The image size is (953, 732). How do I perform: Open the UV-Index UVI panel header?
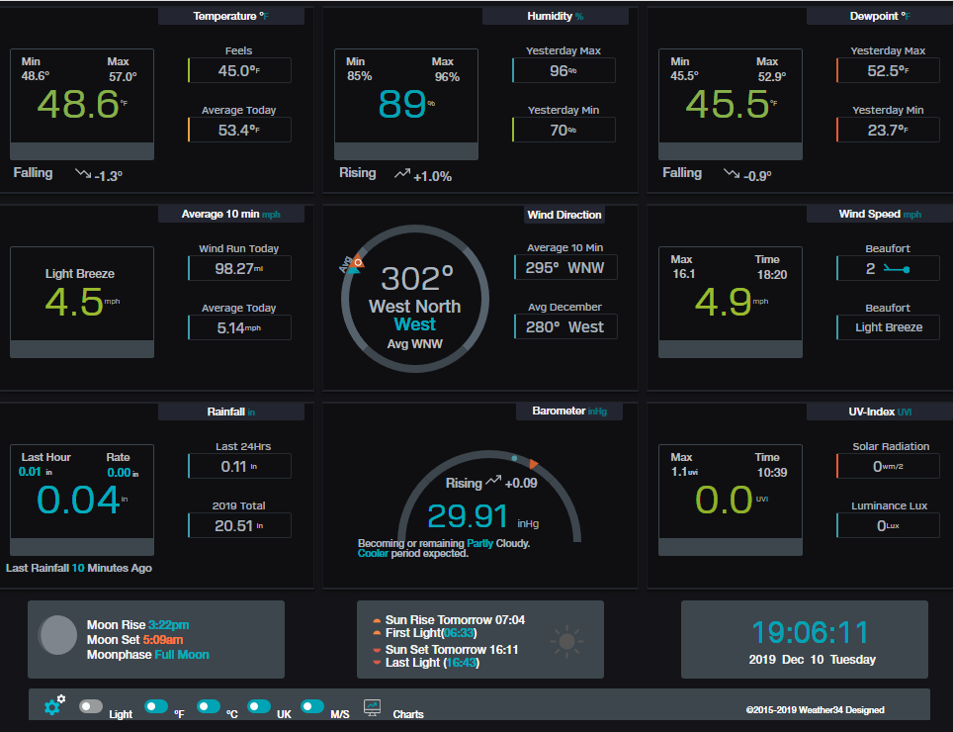pos(880,412)
